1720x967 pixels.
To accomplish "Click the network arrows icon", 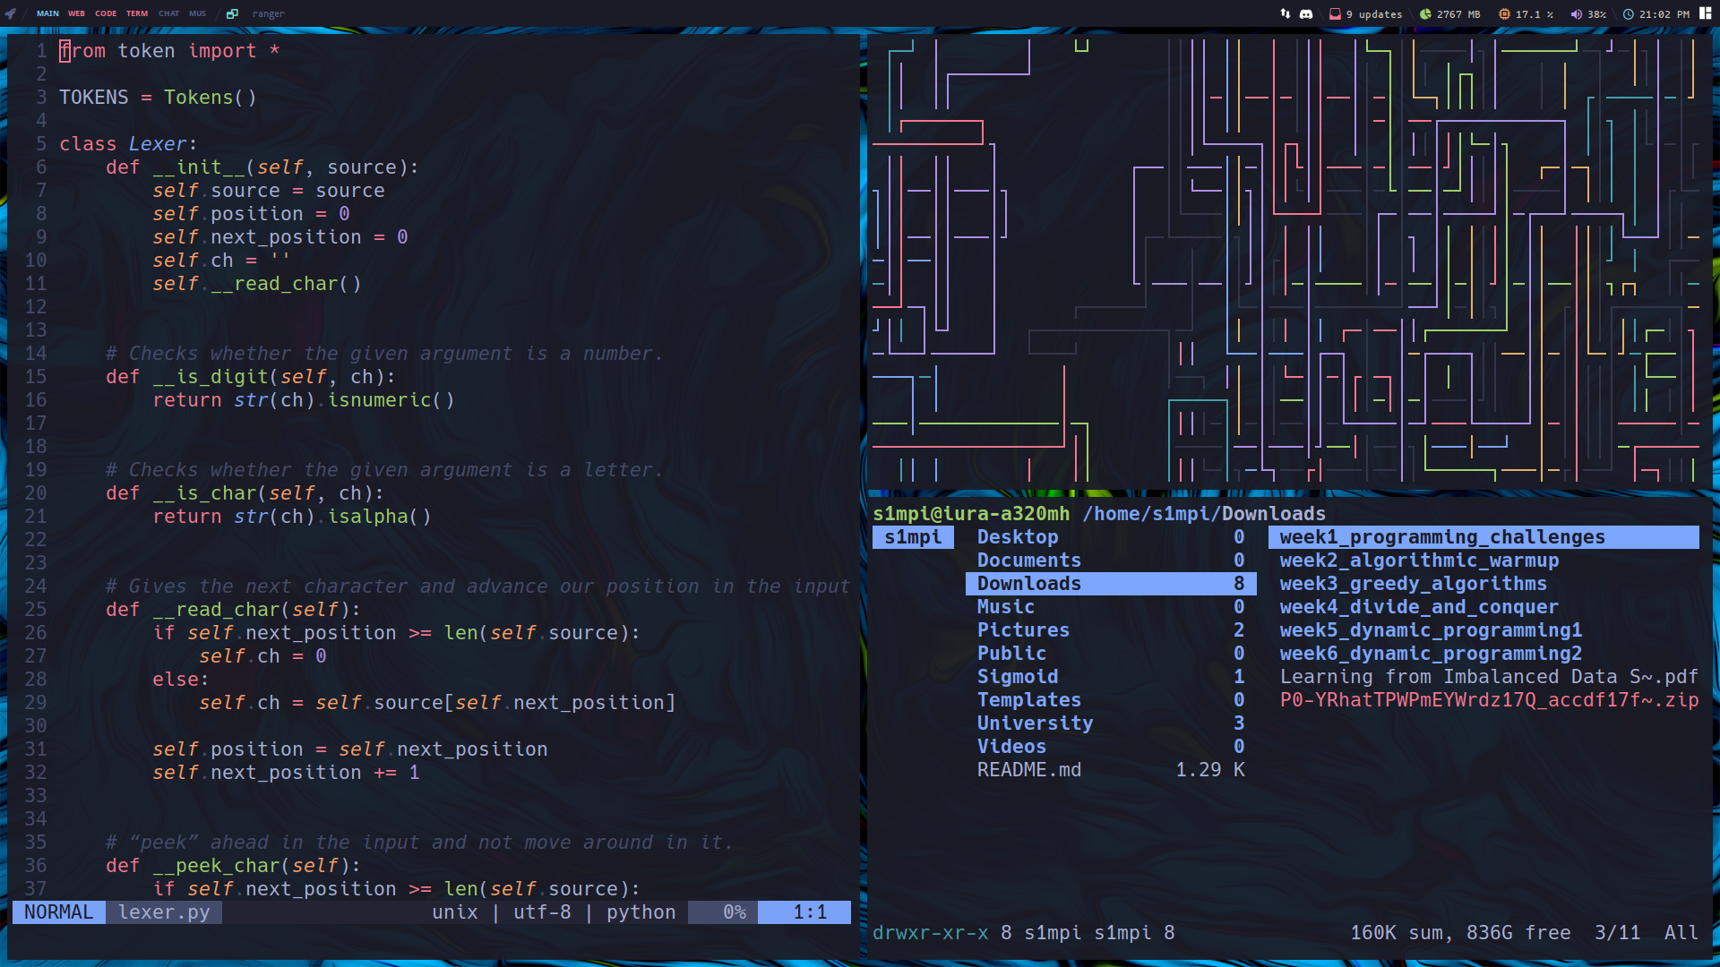I will pos(1286,13).
